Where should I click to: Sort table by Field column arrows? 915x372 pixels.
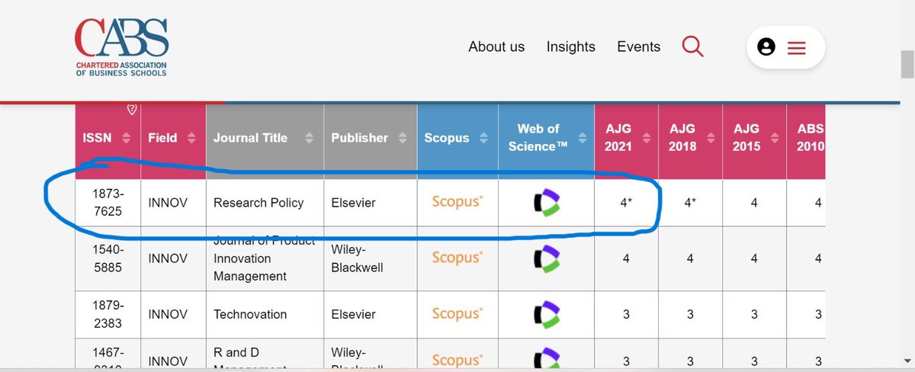[x=191, y=138]
